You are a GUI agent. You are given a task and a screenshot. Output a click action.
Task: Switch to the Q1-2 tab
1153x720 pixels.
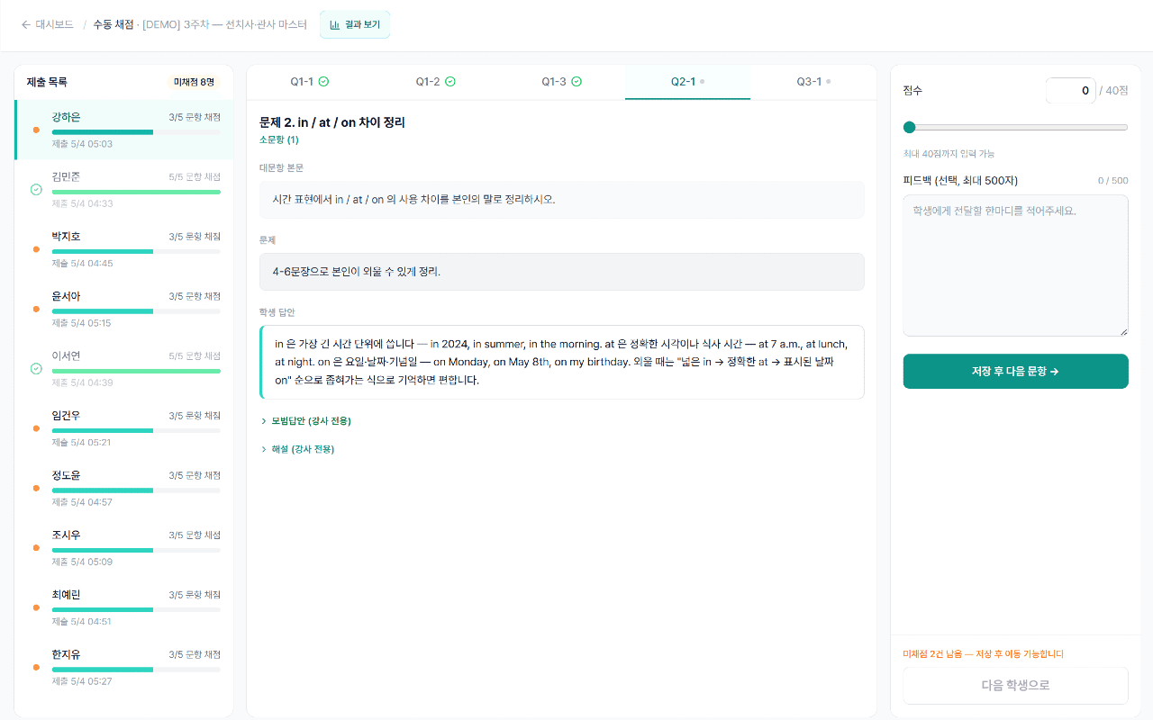tap(435, 82)
